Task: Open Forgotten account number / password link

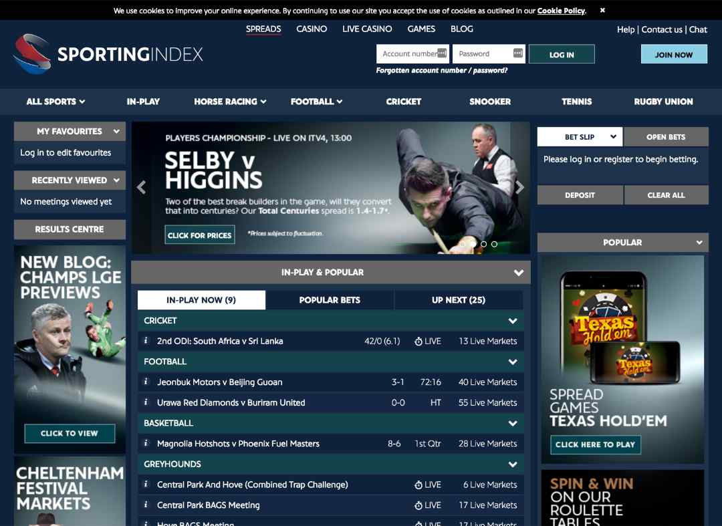Action: pos(441,71)
